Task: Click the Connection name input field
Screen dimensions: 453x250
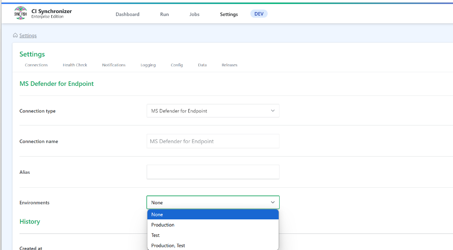Action: tap(213, 141)
